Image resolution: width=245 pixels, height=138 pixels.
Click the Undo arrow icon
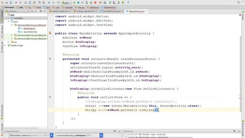pyautogui.click(x=16, y=3)
